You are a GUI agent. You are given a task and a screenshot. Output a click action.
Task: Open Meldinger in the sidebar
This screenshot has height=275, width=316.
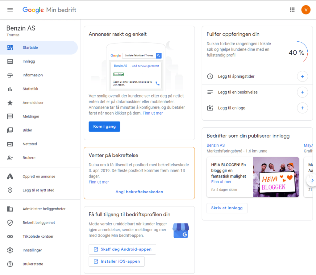(x=31, y=116)
